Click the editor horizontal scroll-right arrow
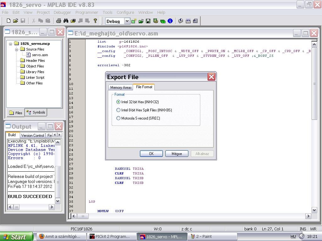This screenshot has width=322, height=241. (x=308, y=216)
